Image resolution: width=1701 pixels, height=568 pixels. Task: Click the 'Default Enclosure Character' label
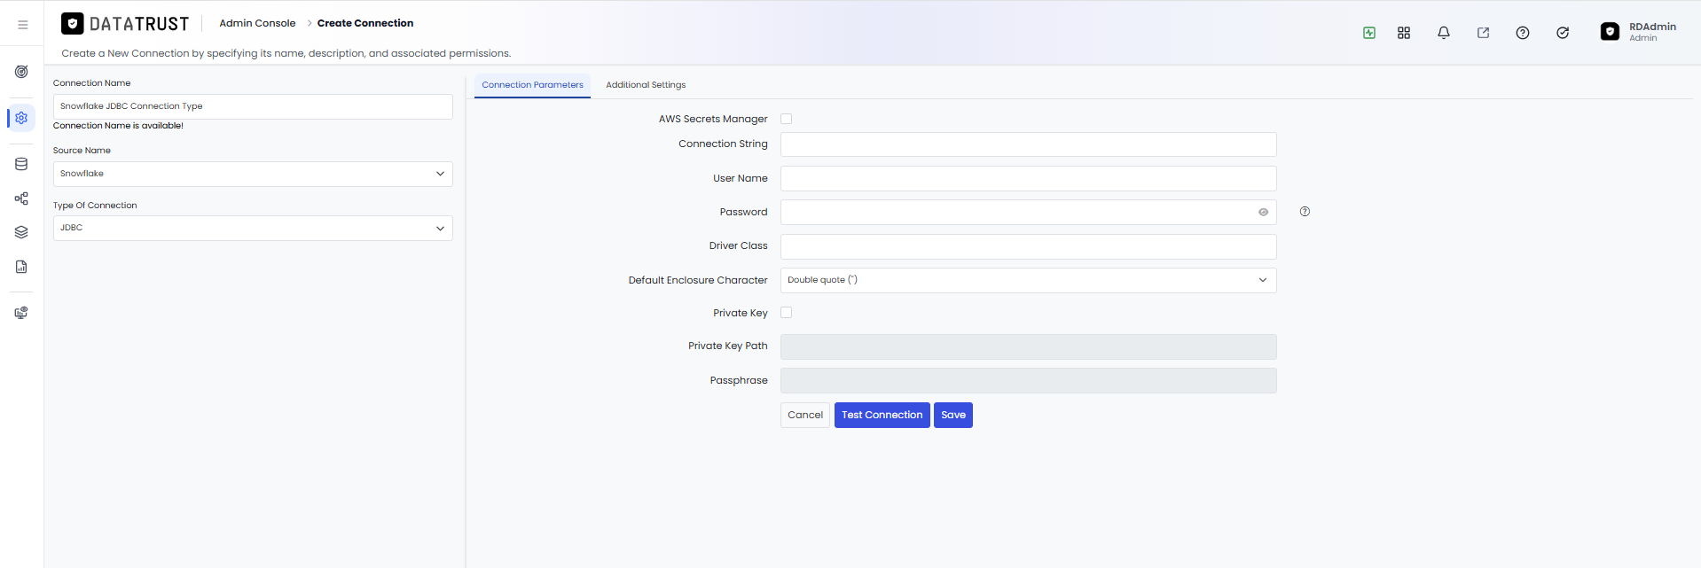(698, 280)
